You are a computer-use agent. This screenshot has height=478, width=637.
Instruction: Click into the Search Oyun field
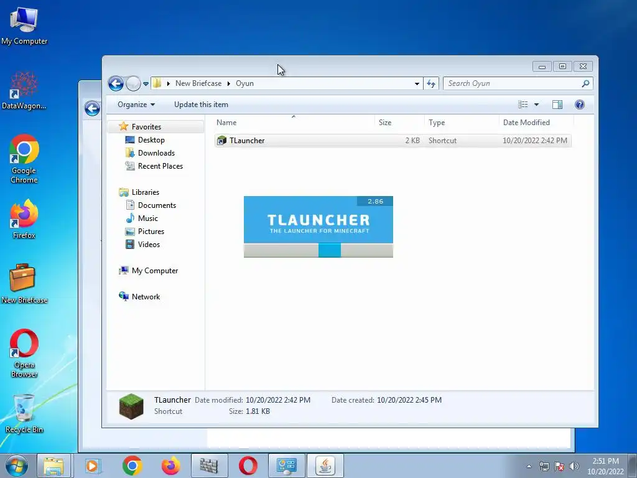[x=518, y=84]
